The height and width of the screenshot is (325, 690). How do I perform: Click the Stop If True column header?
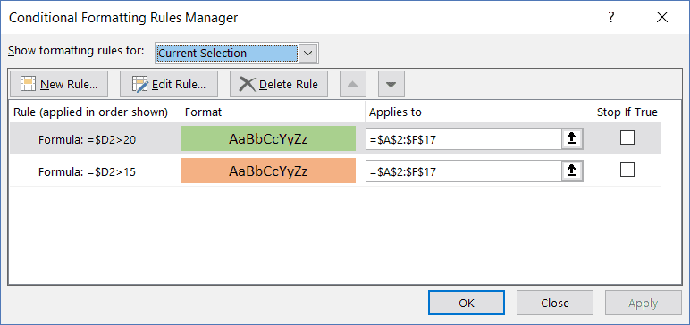coord(627,112)
